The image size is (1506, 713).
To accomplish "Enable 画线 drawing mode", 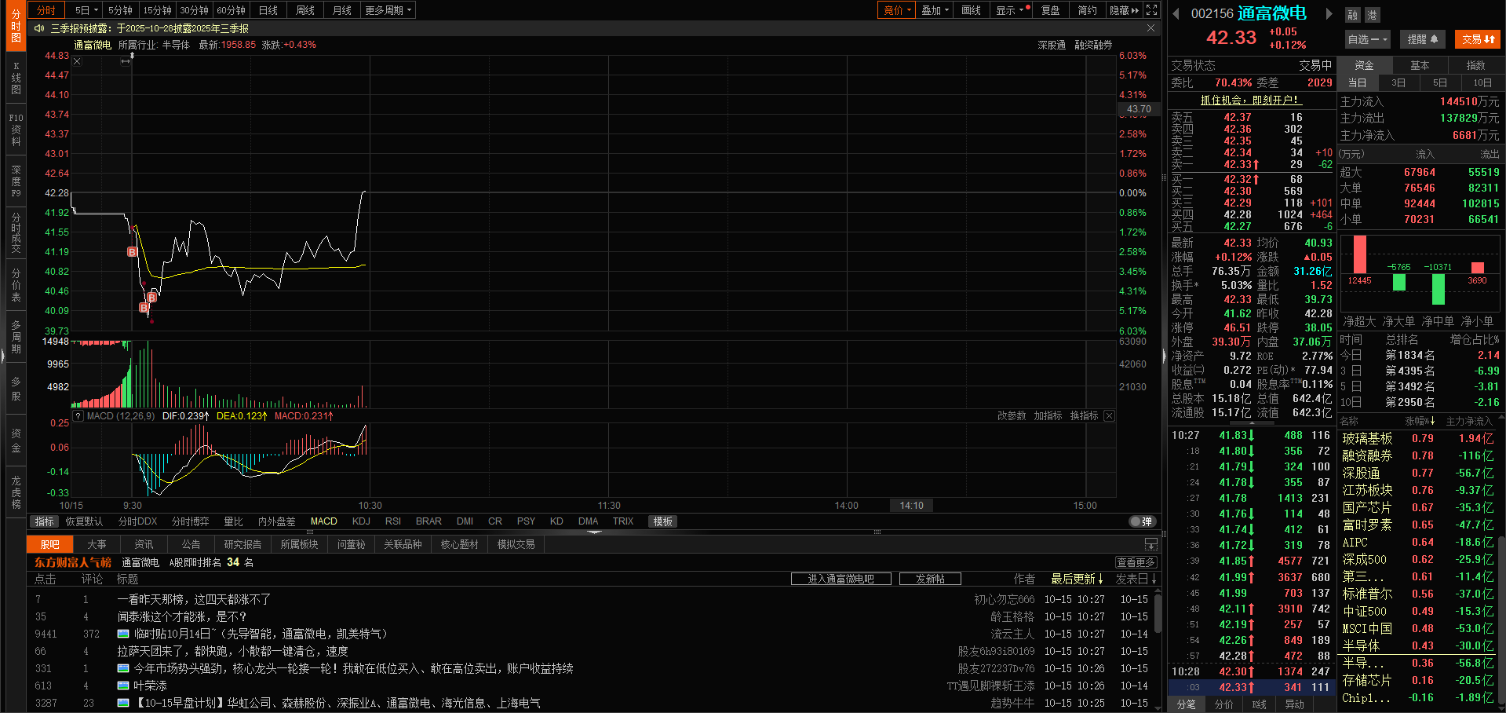I will coord(972,10).
